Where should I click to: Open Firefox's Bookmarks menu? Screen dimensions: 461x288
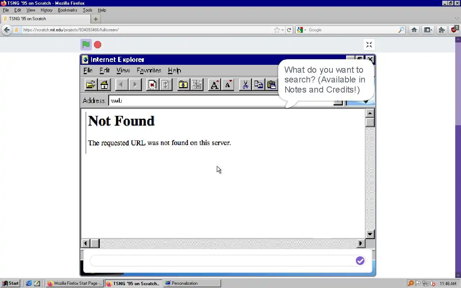point(68,10)
